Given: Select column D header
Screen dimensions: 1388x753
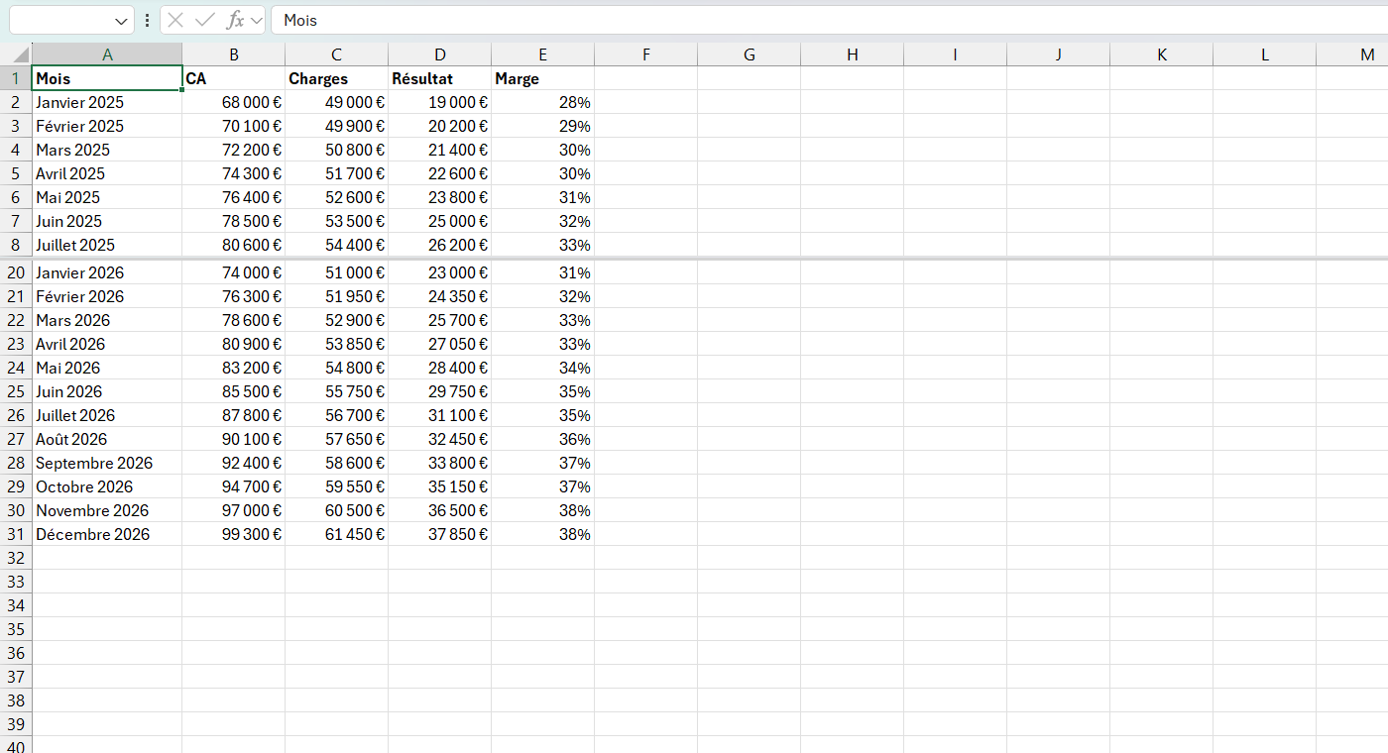Looking at the screenshot, I should point(440,54).
